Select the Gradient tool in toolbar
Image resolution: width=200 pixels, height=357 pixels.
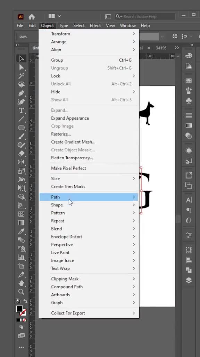pos(21,223)
